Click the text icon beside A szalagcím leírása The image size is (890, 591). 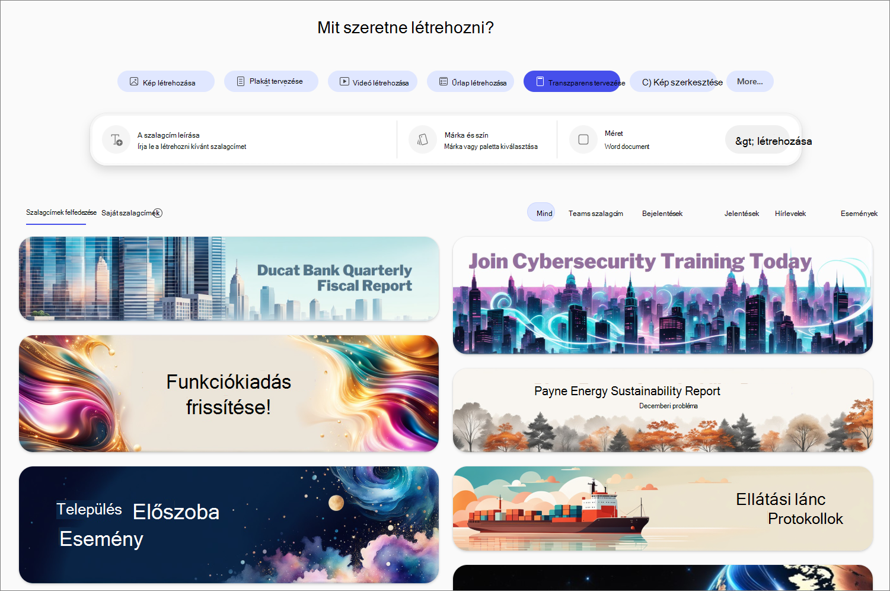116,140
